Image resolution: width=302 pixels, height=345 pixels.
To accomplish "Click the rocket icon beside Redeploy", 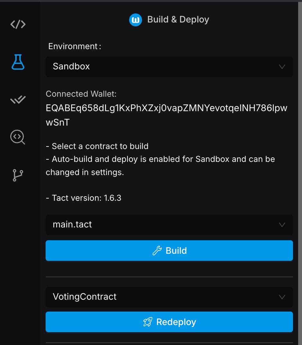I will click(148, 322).
